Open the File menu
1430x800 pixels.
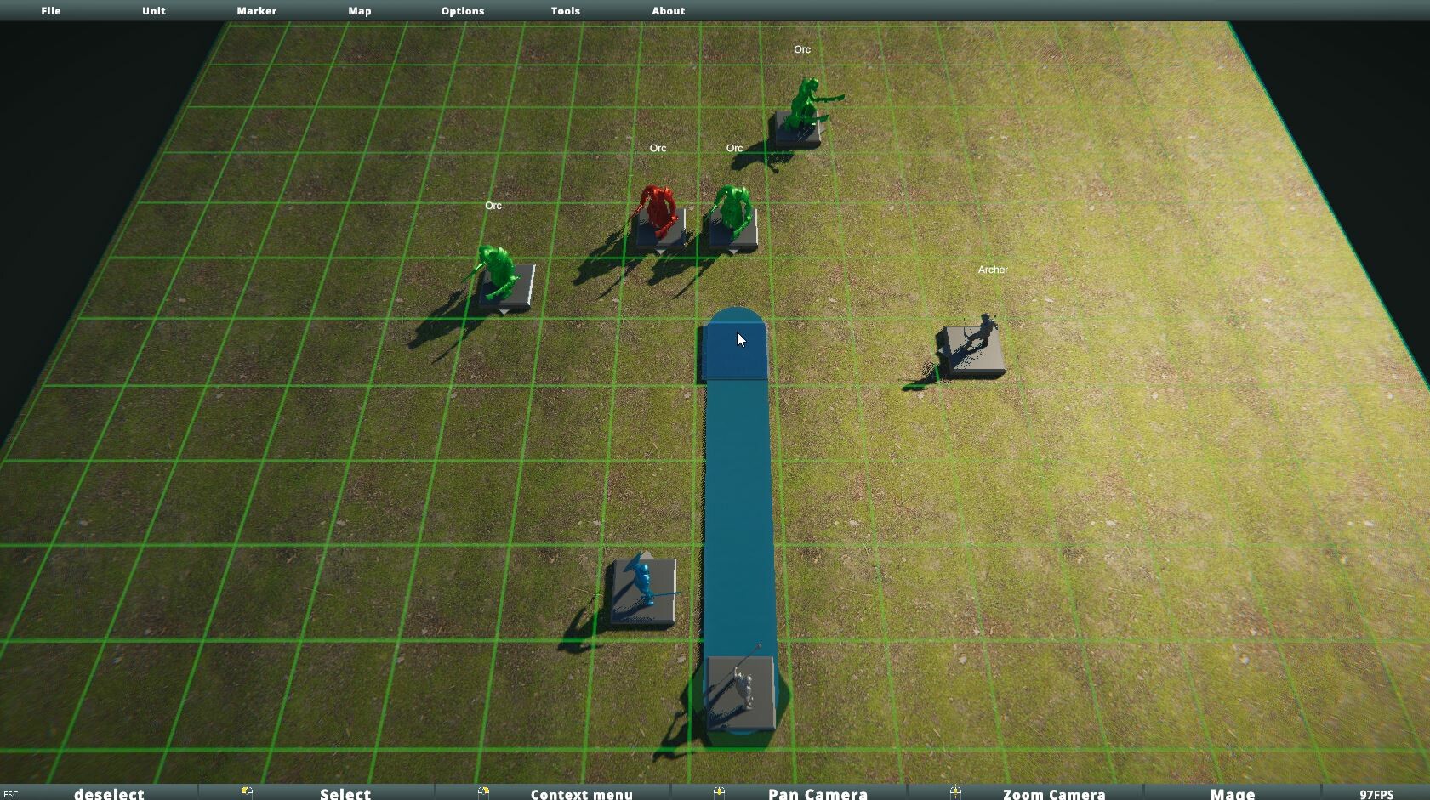(51, 11)
